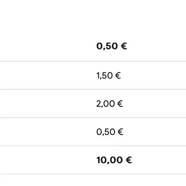The image size is (186, 186).
Task: Click the bold 0,50 € price
Action: 112,46
